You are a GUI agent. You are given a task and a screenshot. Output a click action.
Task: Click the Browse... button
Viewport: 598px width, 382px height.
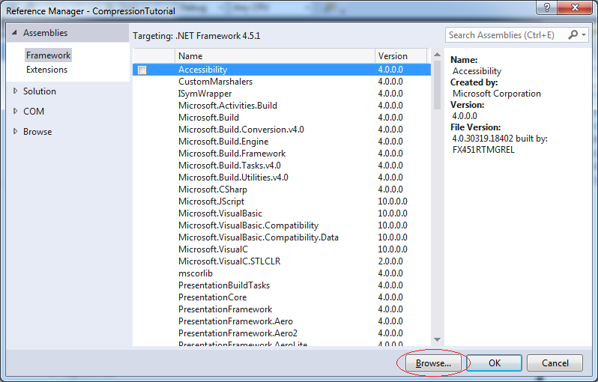(433, 363)
